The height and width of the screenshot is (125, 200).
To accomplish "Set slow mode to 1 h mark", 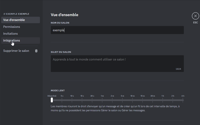I will [163, 100].
